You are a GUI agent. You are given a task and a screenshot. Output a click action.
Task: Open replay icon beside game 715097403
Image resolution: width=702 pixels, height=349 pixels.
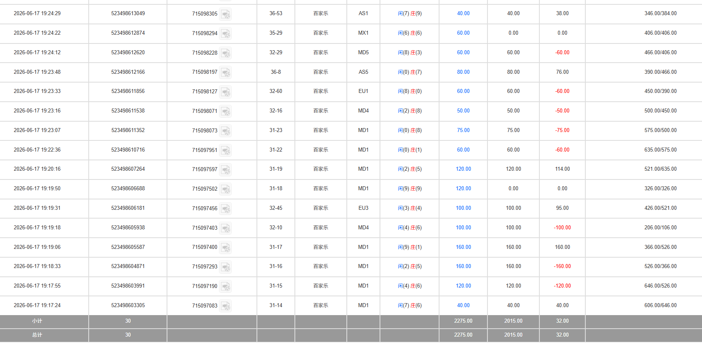pos(225,229)
